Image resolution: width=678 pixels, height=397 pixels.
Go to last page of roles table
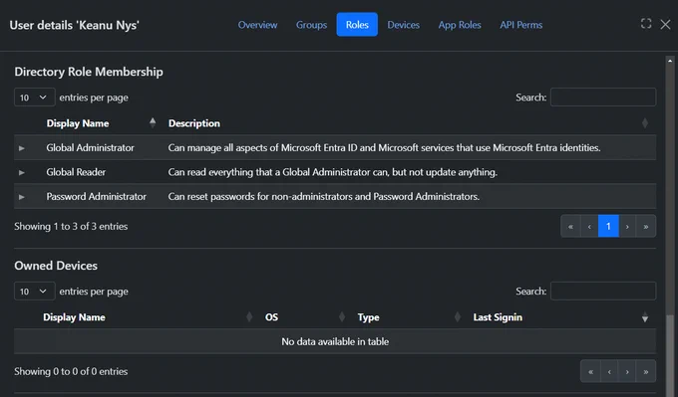point(646,226)
